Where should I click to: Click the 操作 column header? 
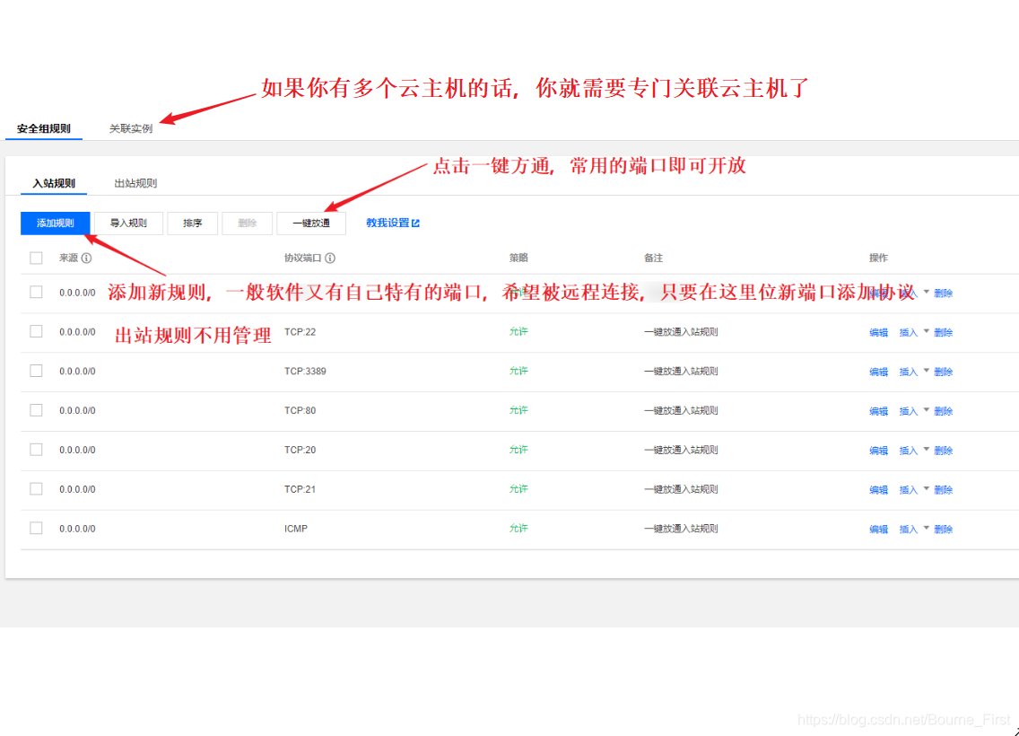click(879, 258)
